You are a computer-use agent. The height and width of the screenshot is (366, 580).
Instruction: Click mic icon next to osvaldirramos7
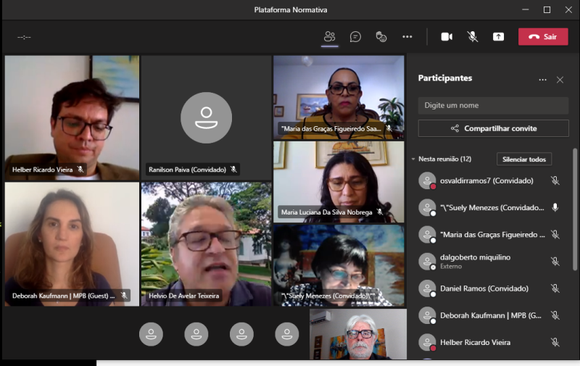(x=555, y=180)
